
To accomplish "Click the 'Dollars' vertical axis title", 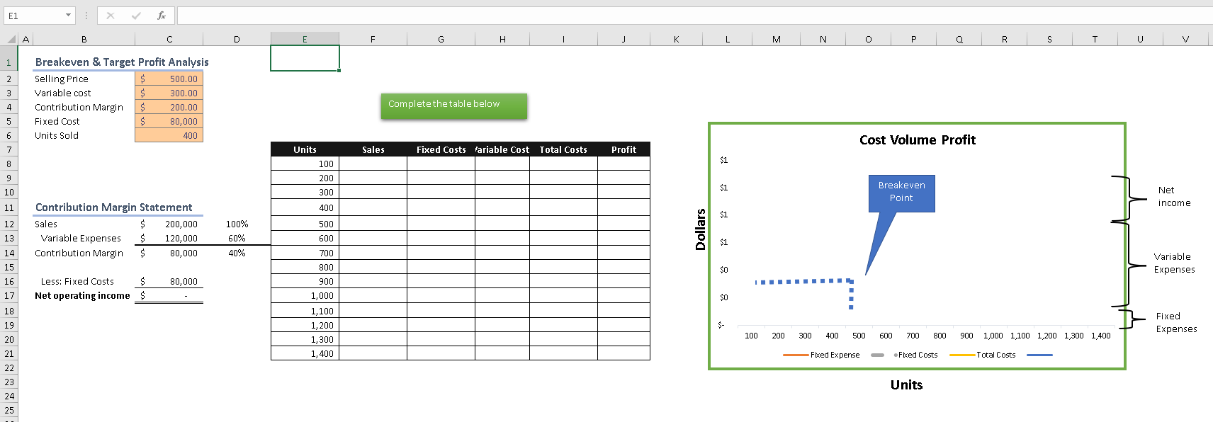I will pos(701,229).
